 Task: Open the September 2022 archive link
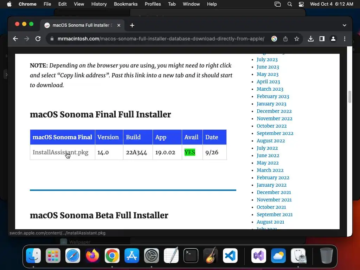275,133
